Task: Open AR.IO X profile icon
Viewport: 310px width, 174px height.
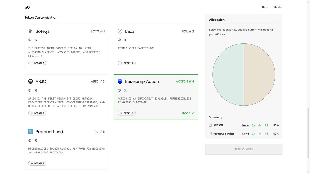Action: [x=36, y=90]
